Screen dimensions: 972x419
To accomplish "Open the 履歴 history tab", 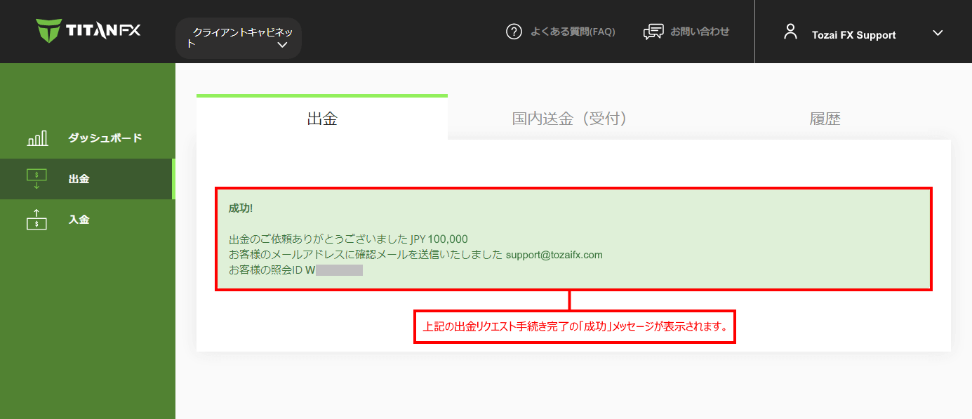I will [825, 119].
